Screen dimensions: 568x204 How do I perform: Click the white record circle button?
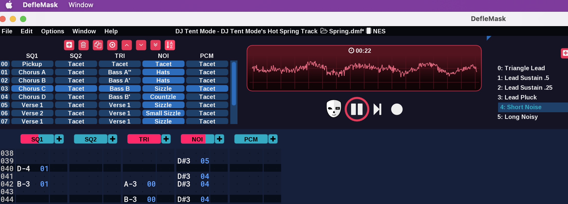tap(397, 109)
